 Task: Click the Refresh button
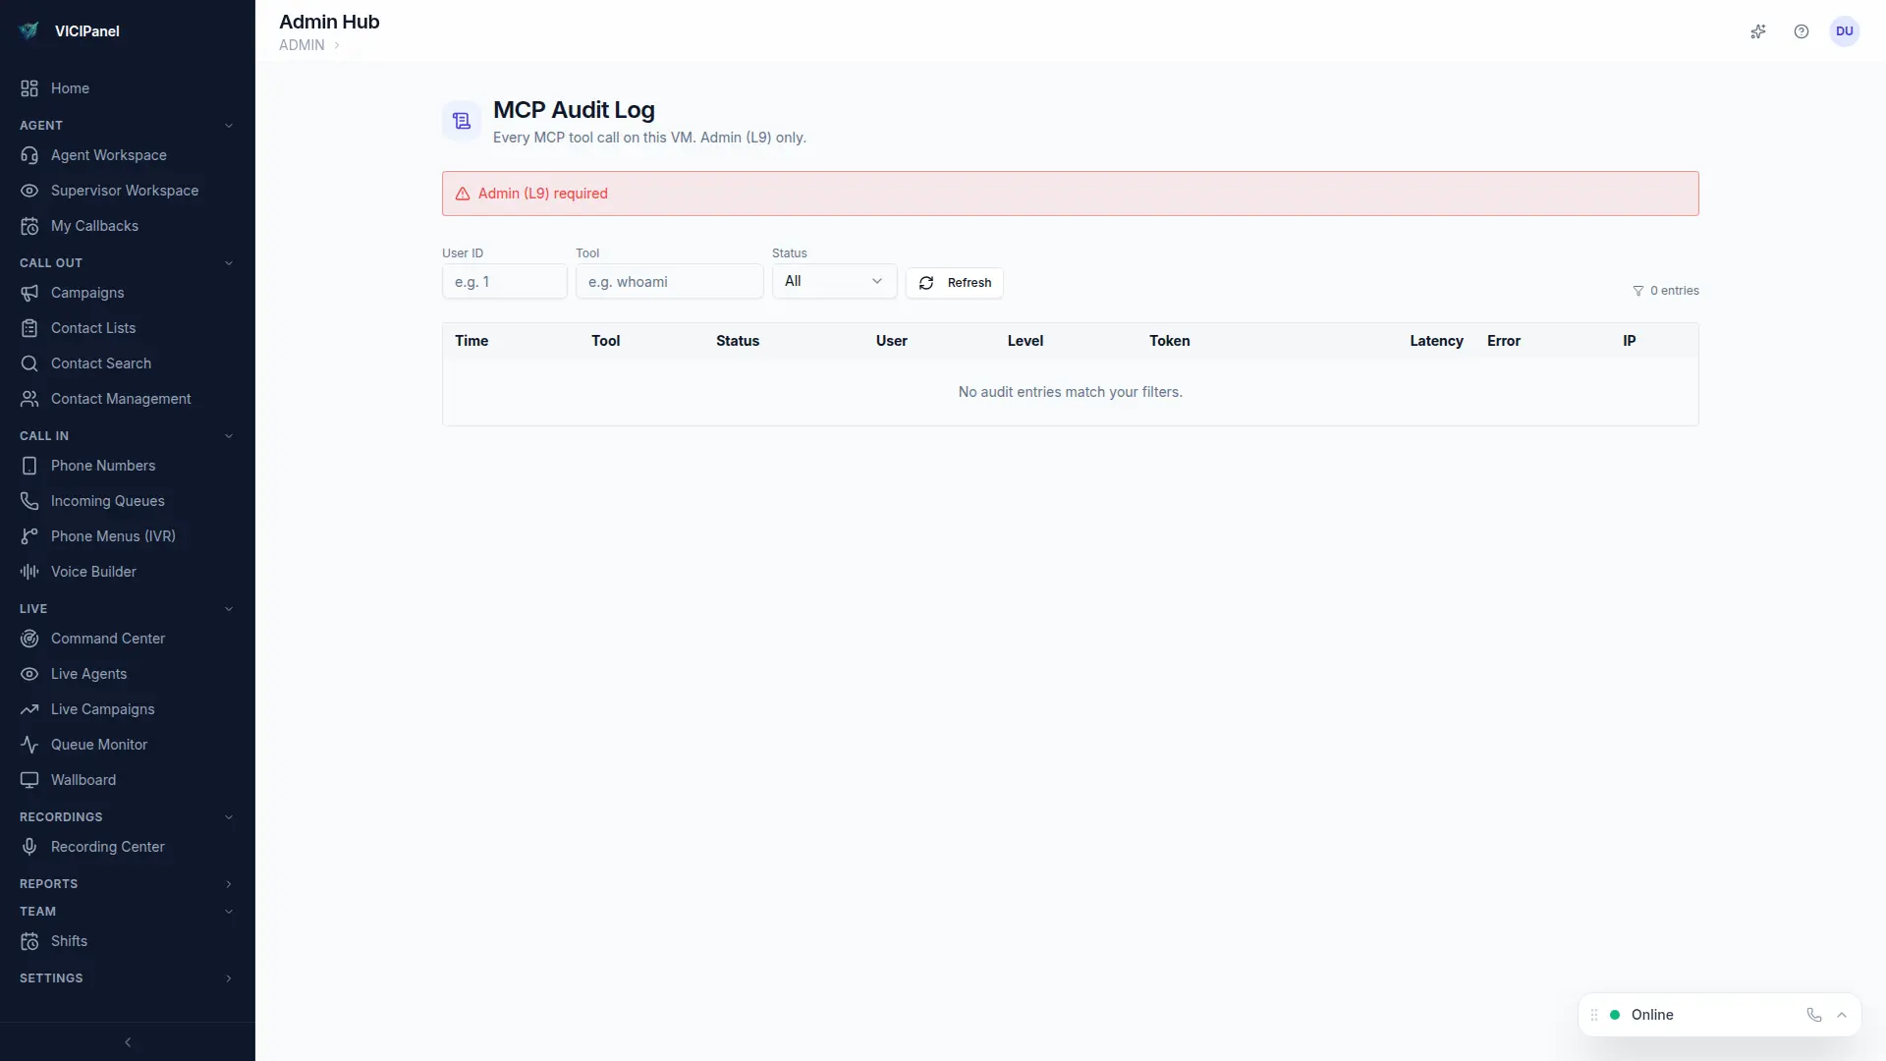click(955, 283)
